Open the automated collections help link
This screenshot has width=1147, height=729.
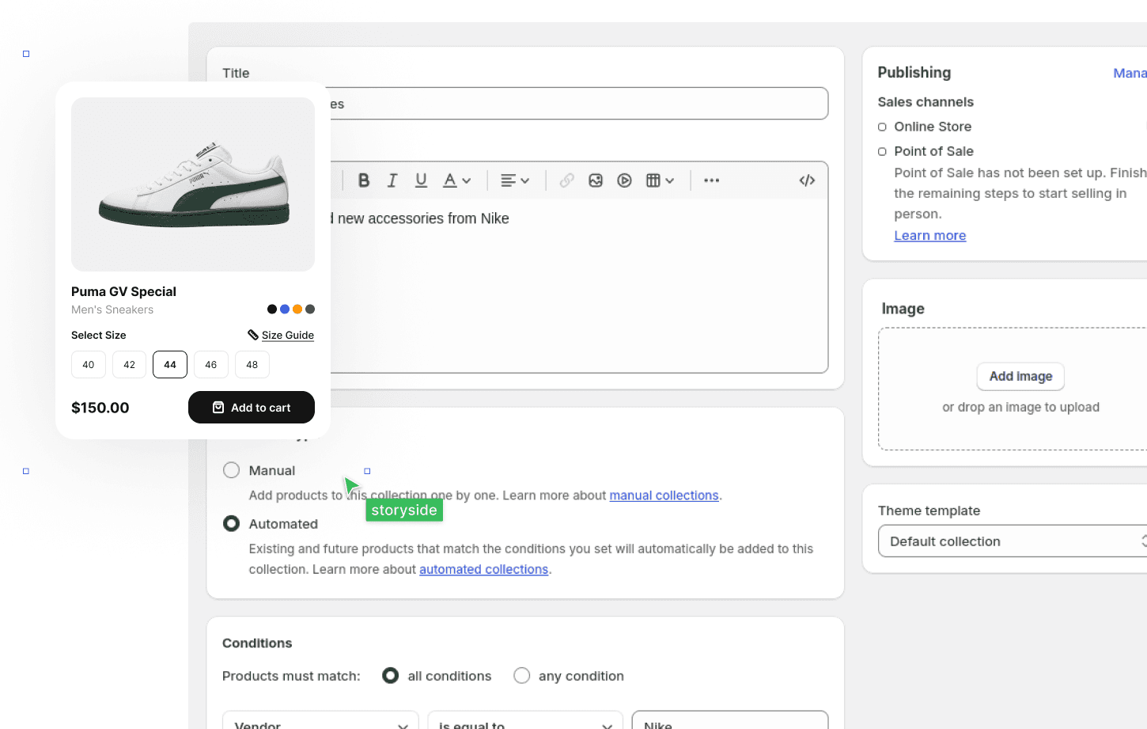click(483, 570)
